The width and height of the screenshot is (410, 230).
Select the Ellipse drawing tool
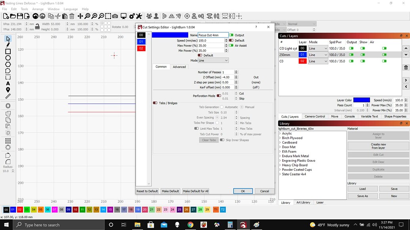[x=7, y=58]
